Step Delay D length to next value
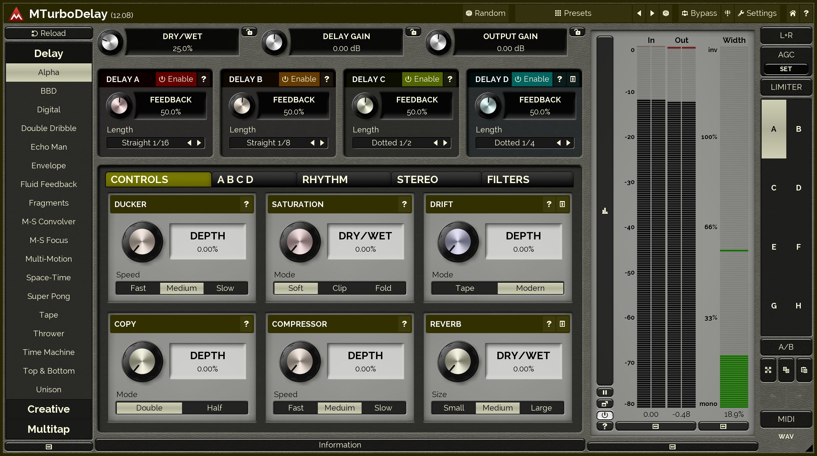The image size is (817, 456). 568,143
